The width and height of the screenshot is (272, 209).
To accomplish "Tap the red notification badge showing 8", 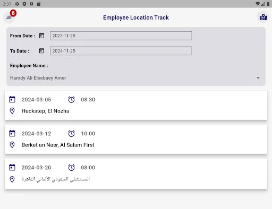I will pyautogui.click(x=13, y=13).
